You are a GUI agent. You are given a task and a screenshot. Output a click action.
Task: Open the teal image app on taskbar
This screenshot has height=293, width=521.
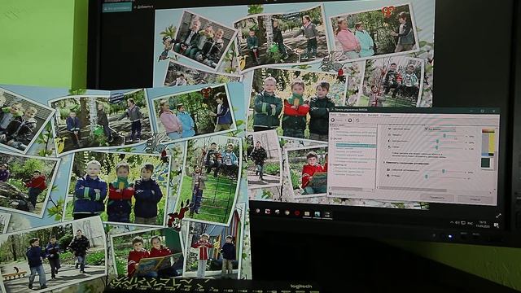coord(317,213)
